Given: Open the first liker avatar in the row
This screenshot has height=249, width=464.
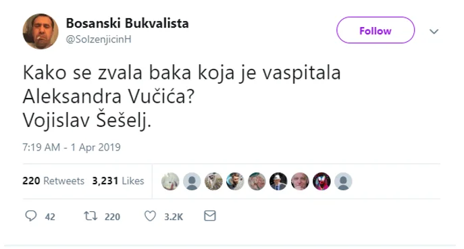Looking at the screenshot, I should (x=170, y=181).
